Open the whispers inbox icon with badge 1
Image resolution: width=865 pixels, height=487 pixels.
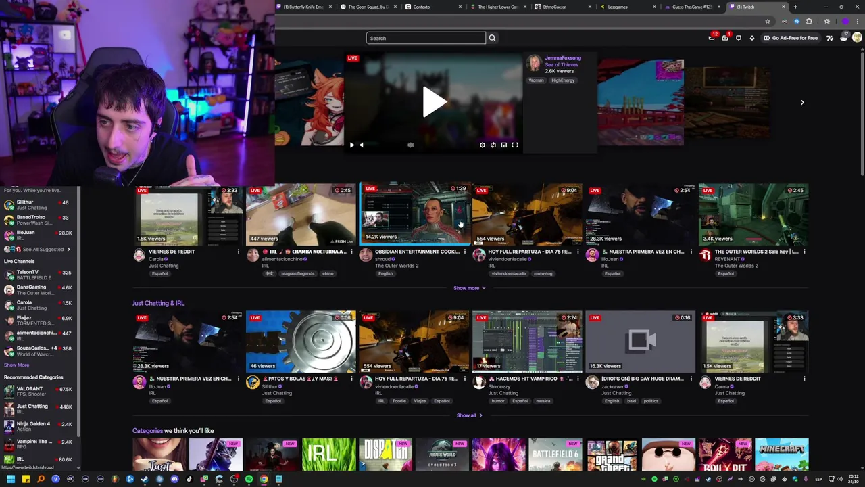pyautogui.click(x=725, y=38)
